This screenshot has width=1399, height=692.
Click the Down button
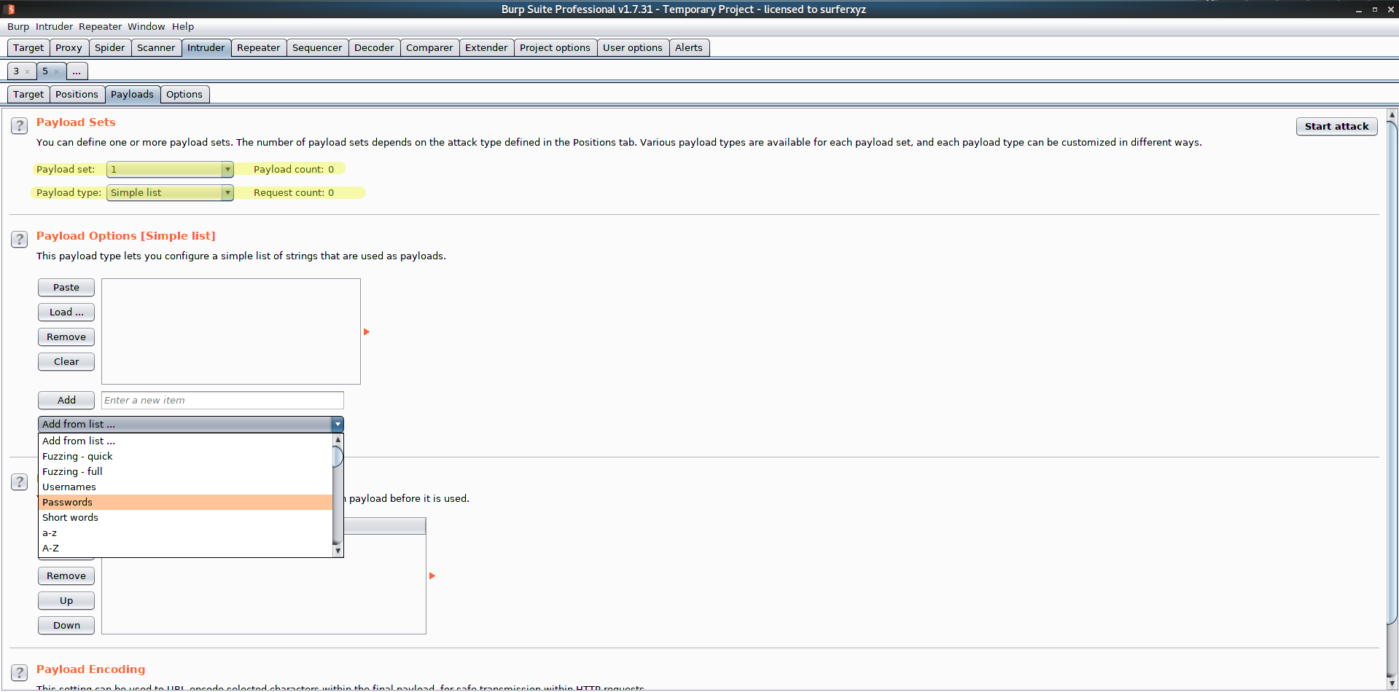point(66,625)
